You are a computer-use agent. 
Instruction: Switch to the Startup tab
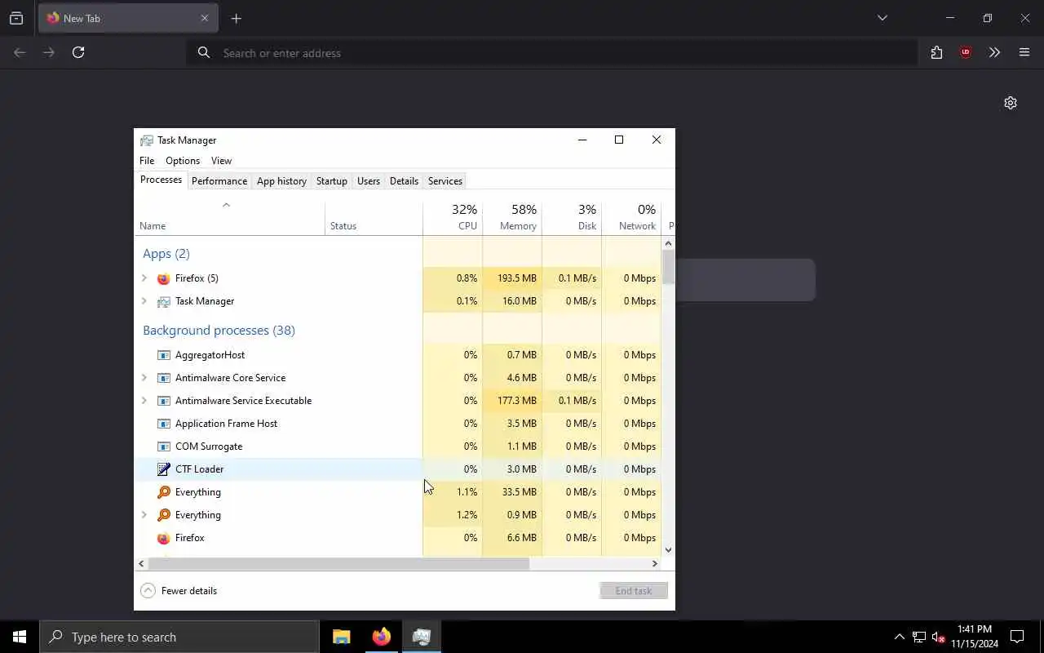(332, 181)
